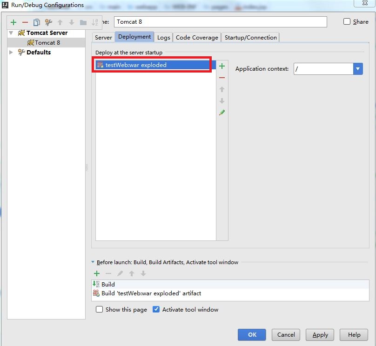Move Before launch task up
Viewport: 376px width, 346px height.
132,273
